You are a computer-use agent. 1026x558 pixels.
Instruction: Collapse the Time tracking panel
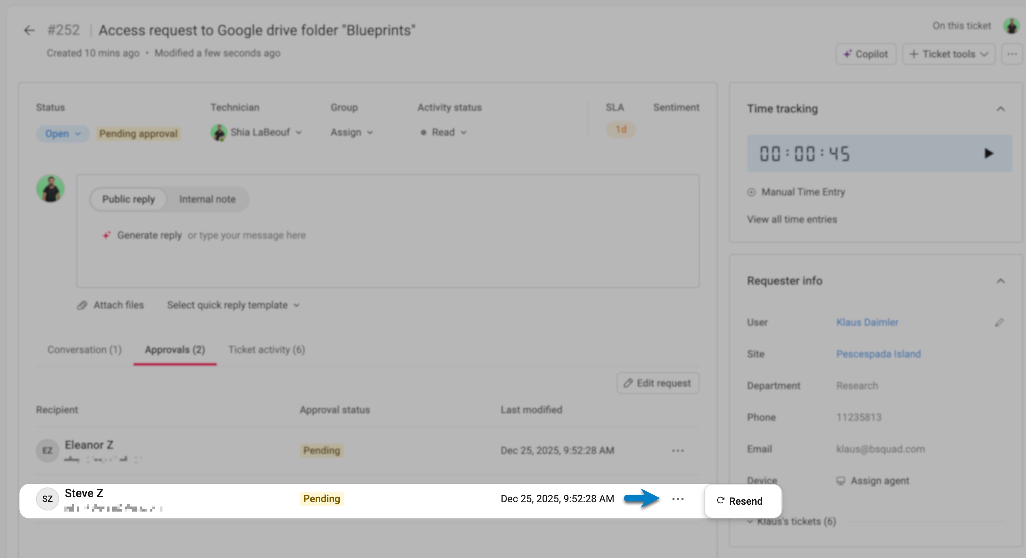click(1000, 109)
